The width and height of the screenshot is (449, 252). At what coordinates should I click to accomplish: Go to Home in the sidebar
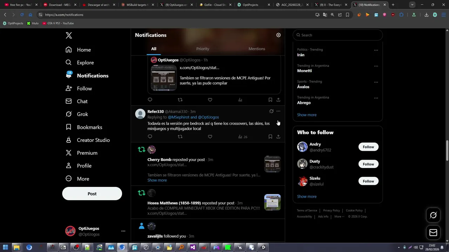click(x=78, y=50)
